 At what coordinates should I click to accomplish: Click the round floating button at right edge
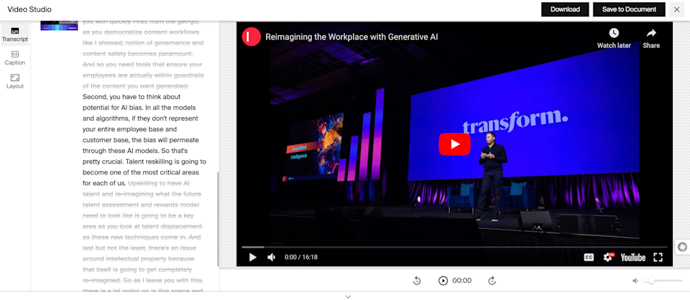coord(682,247)
